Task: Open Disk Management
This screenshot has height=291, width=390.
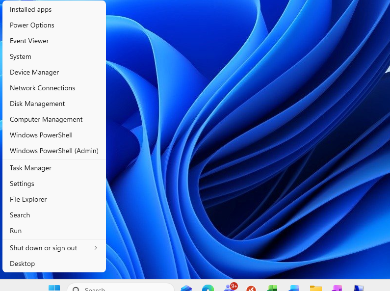Action: [x=54, y=104]
